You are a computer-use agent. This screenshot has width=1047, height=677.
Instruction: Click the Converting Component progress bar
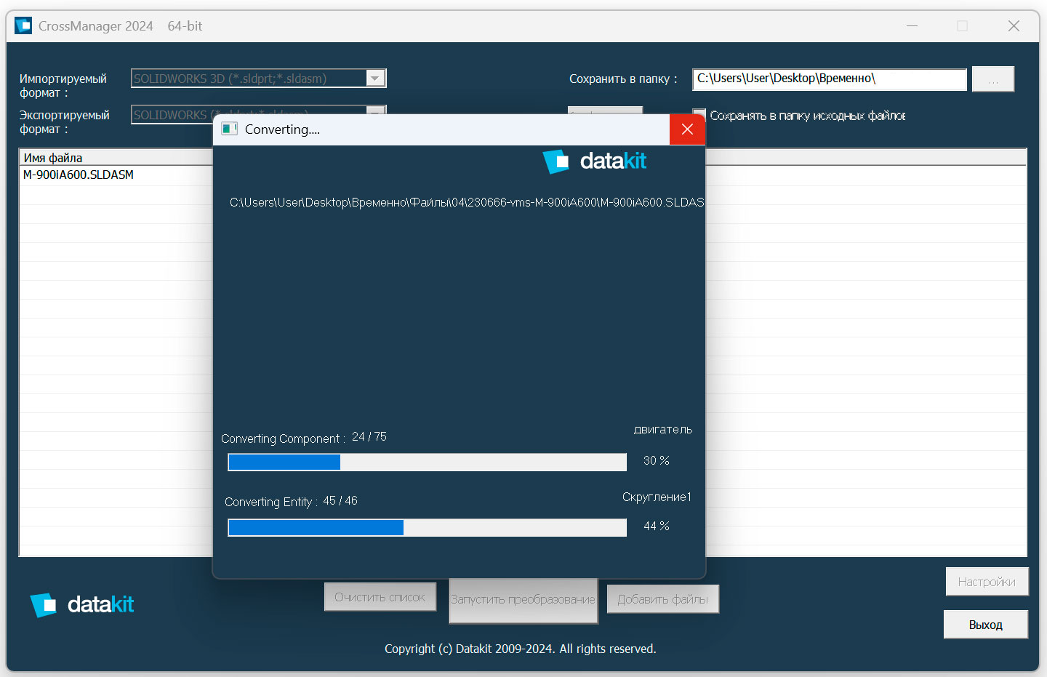(x=427, y=462)
